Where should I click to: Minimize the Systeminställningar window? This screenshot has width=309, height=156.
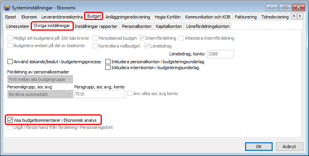[272, 8]
